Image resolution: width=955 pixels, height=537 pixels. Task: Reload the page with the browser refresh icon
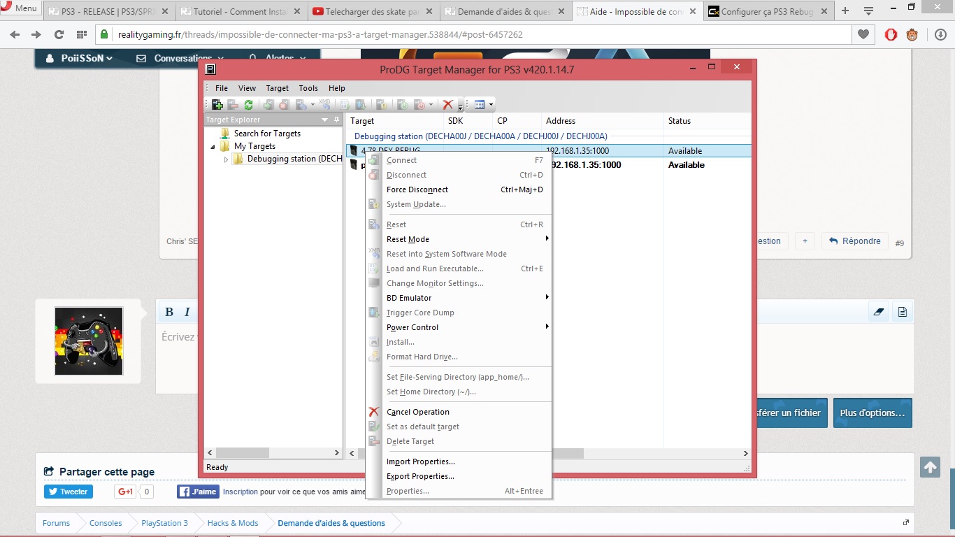point(59,35)
